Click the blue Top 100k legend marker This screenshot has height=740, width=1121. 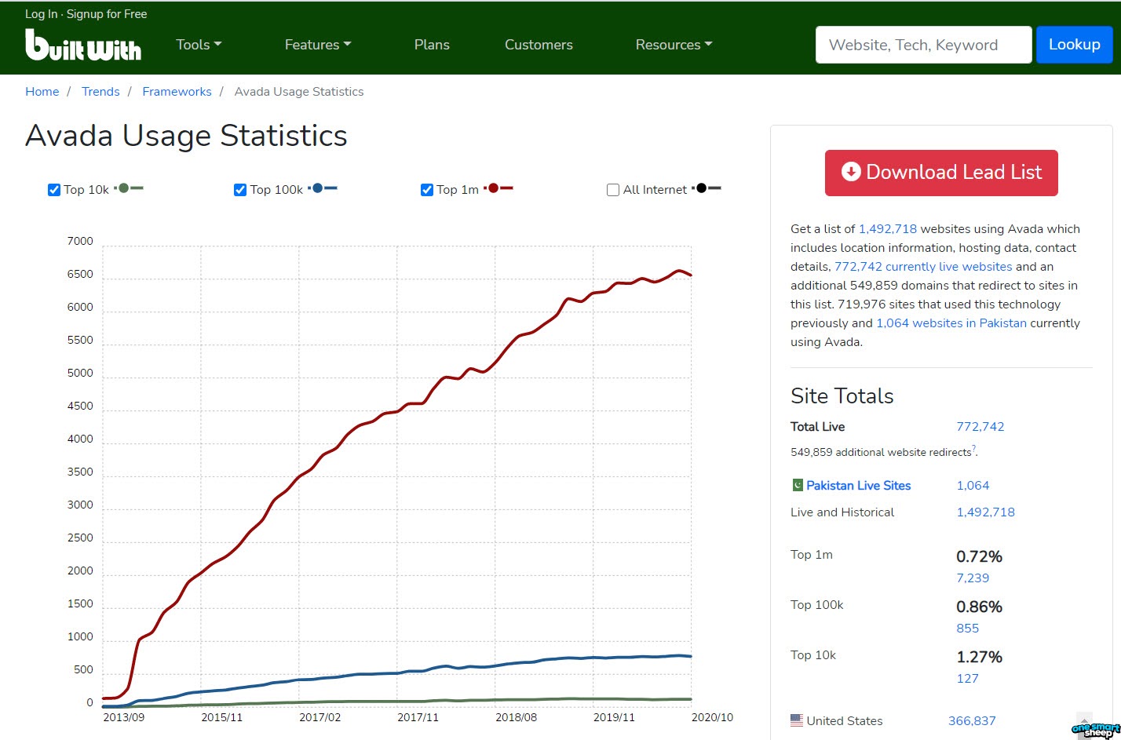(323, 188)
